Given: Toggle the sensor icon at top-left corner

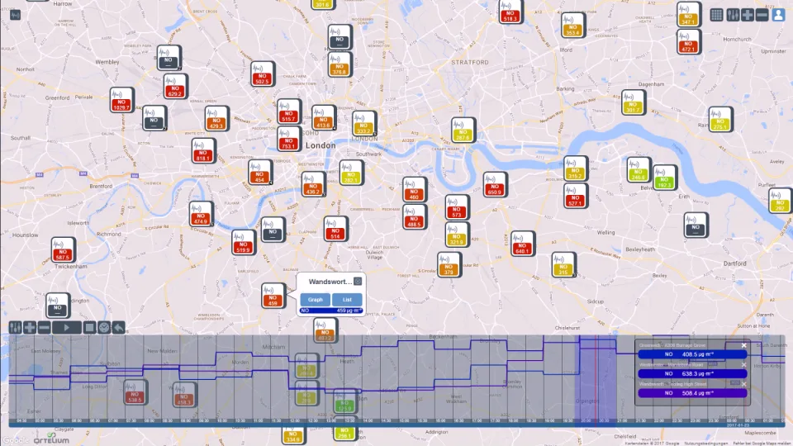Looking at the screenshot, I should click(15, 15).
